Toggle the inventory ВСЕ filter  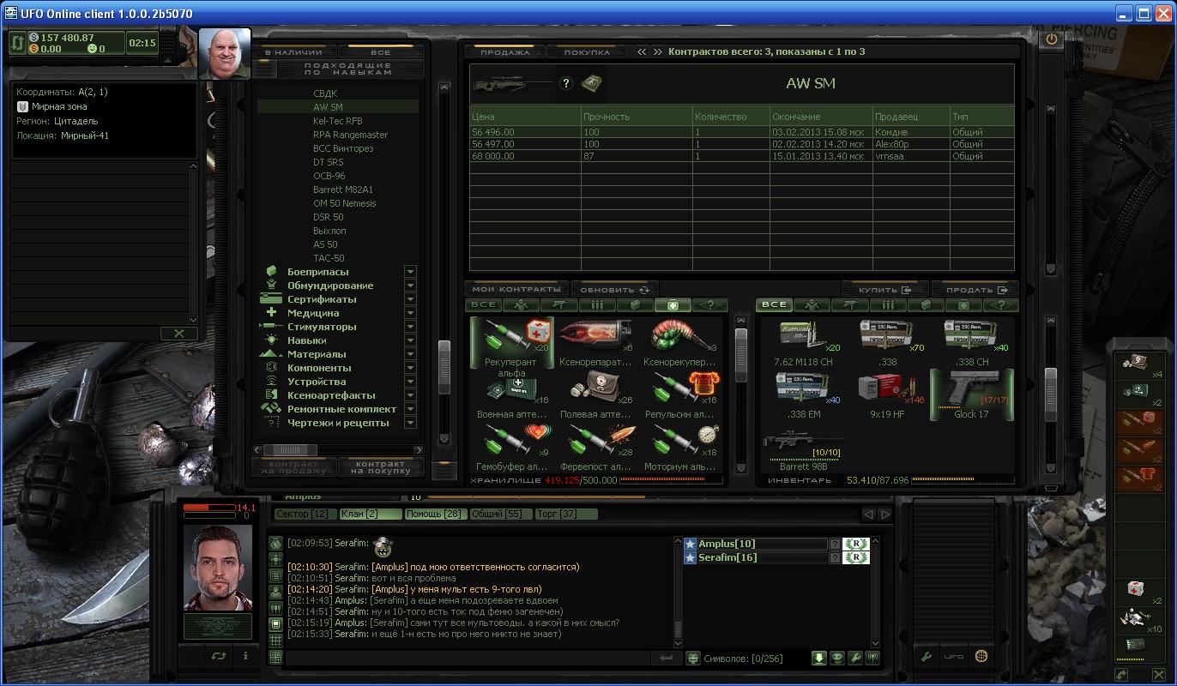coord(774,304)
